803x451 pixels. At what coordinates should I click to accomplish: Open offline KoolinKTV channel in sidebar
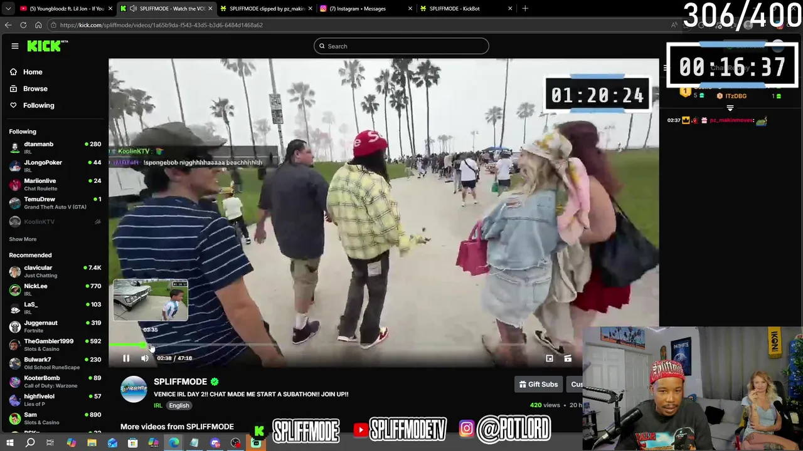[x=55, y=222]
